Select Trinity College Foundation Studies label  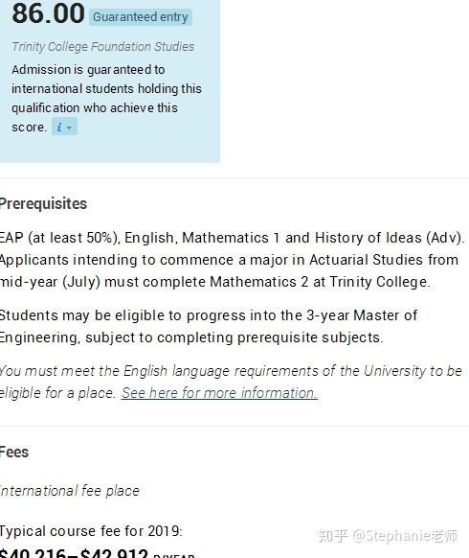coord(103,47)
